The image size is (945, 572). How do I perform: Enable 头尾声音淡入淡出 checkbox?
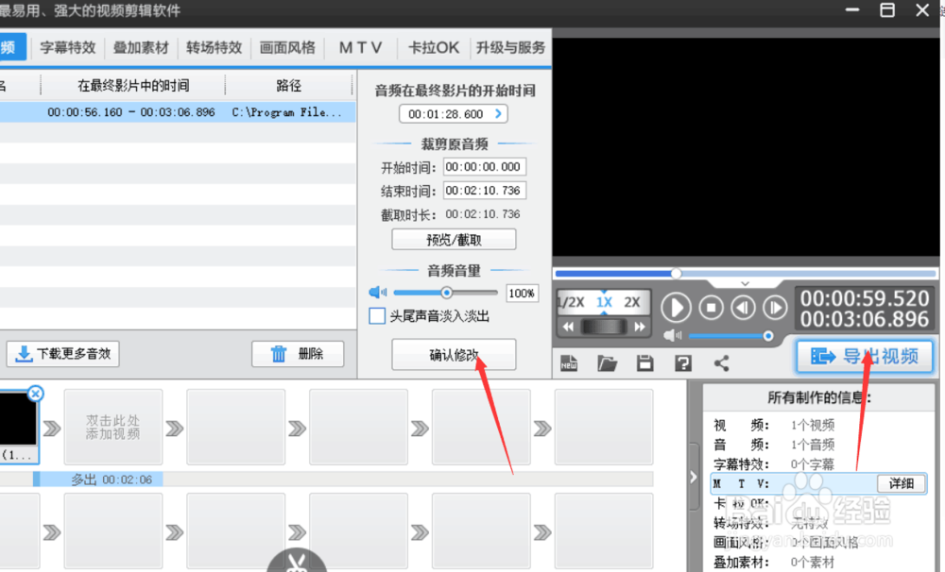tap(377, 315)
